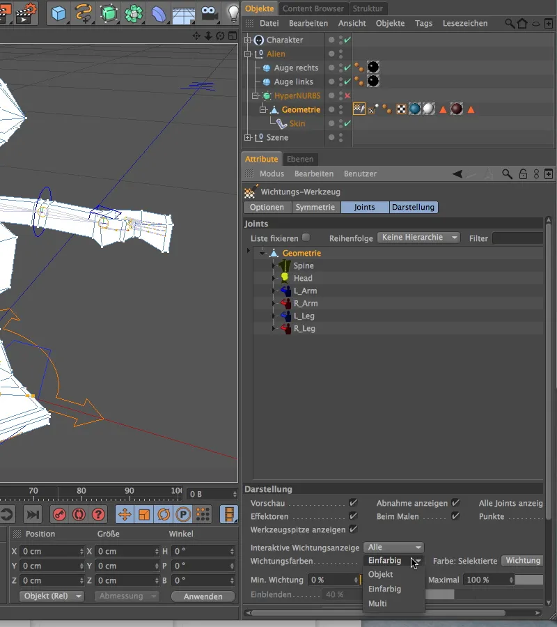Click the Object Manager home icon

pos(522,23)
